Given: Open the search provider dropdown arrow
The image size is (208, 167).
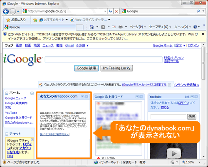Looking at the screenshot, I should pyautogui.click(x=203, y=11).
